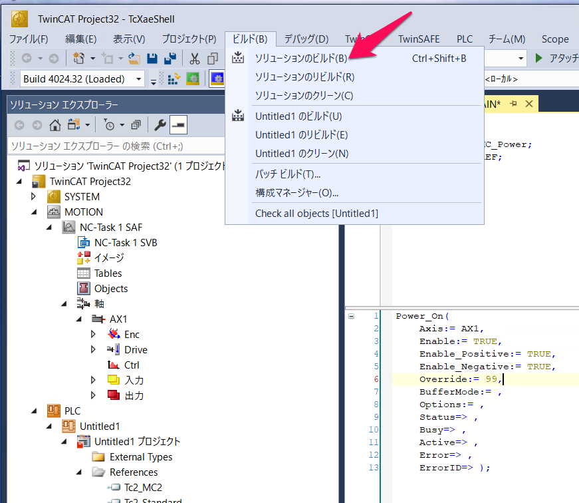The image size is (579, 503).
Task: Open the TwinSAFE menu
Action: (419, 39)
